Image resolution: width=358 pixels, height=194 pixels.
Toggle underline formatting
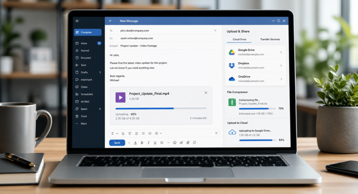[x=155, y=143]
